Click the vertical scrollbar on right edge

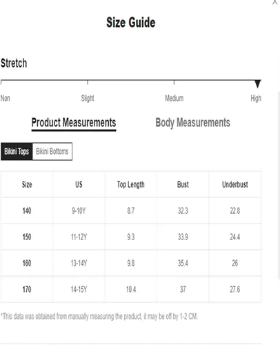coord(279,185)
